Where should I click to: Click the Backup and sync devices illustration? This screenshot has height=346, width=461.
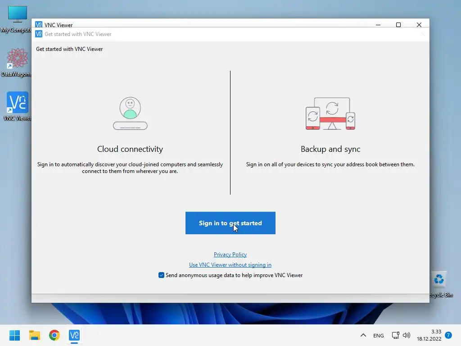[330, 114]
